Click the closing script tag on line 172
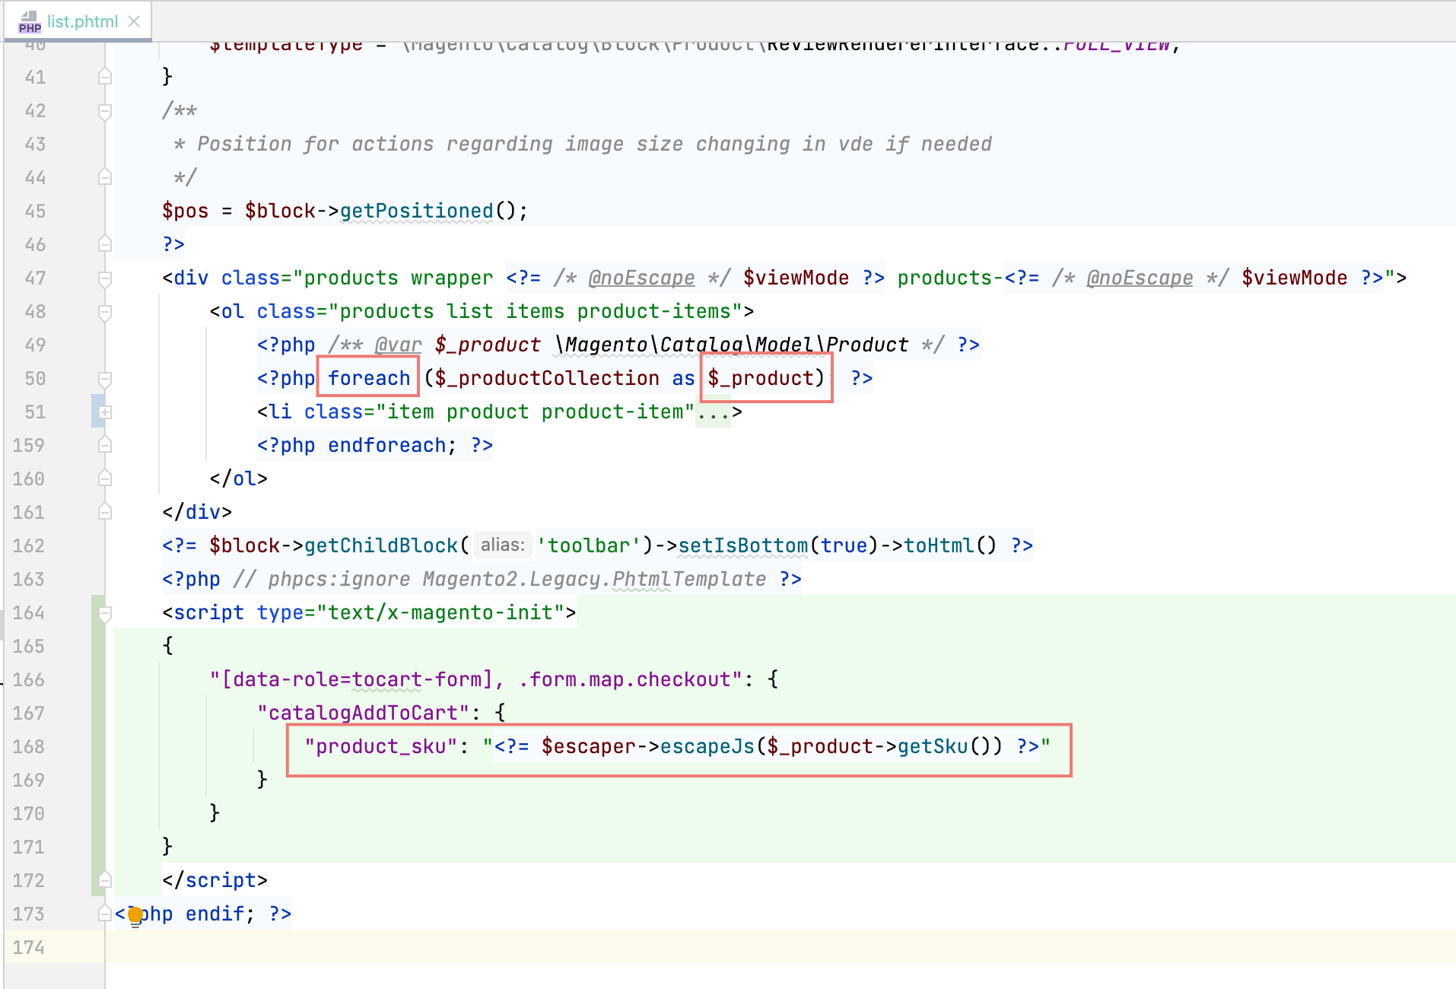The height and width of the screenshot is (989, 1456). click(215, 880)
